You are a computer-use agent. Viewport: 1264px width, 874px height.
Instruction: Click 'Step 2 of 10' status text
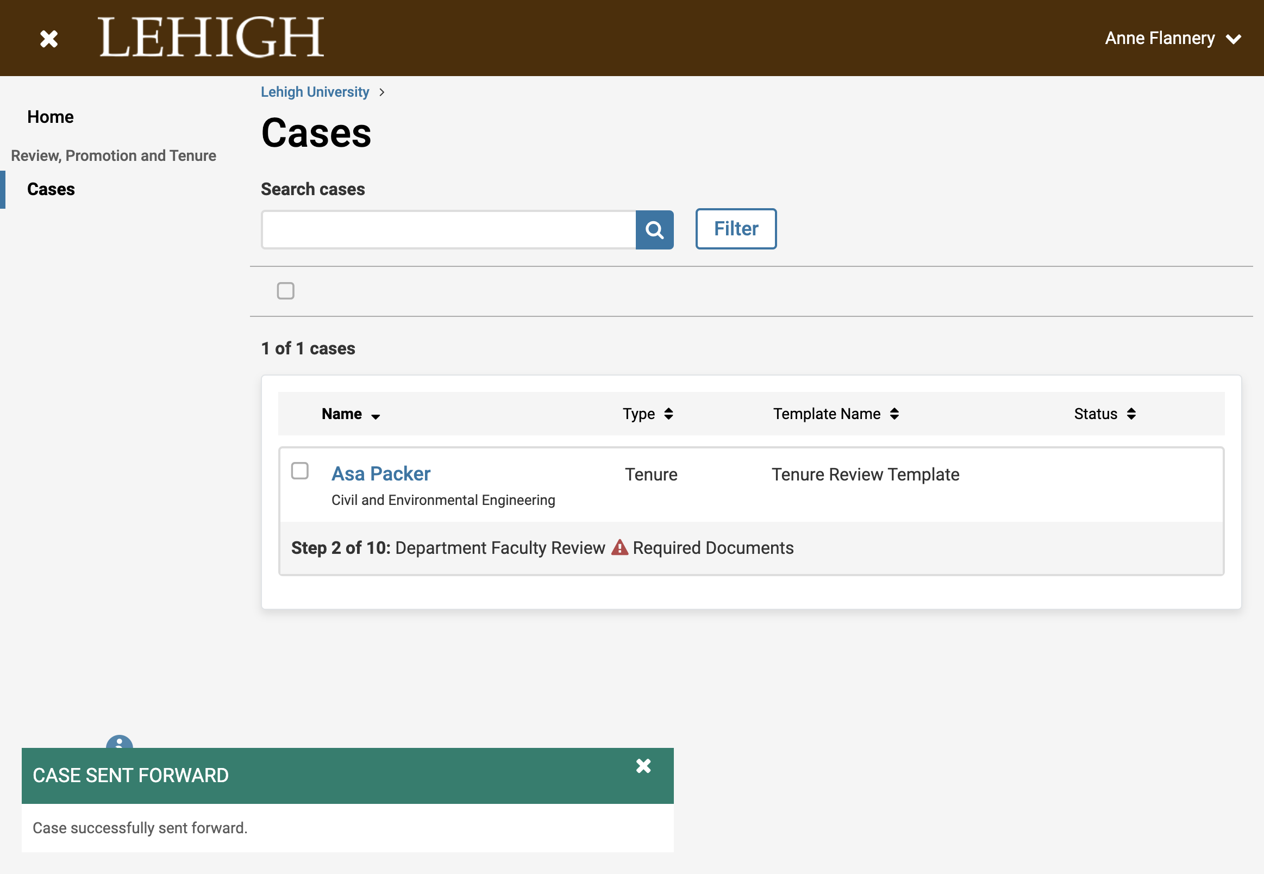341,548
